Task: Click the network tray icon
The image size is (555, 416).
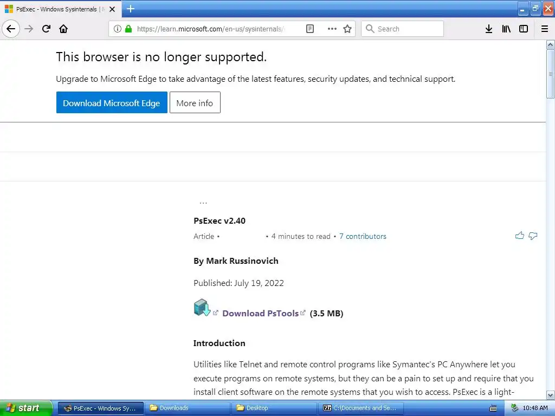Action: tap(514, 408)
